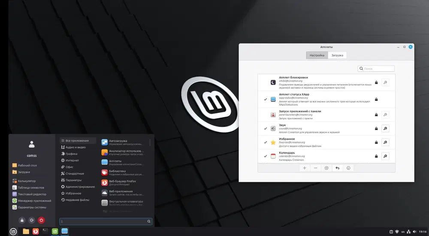This screenshot has height=236, width=429.
Task: Switch to the Настройка tab
Action: 317,55
